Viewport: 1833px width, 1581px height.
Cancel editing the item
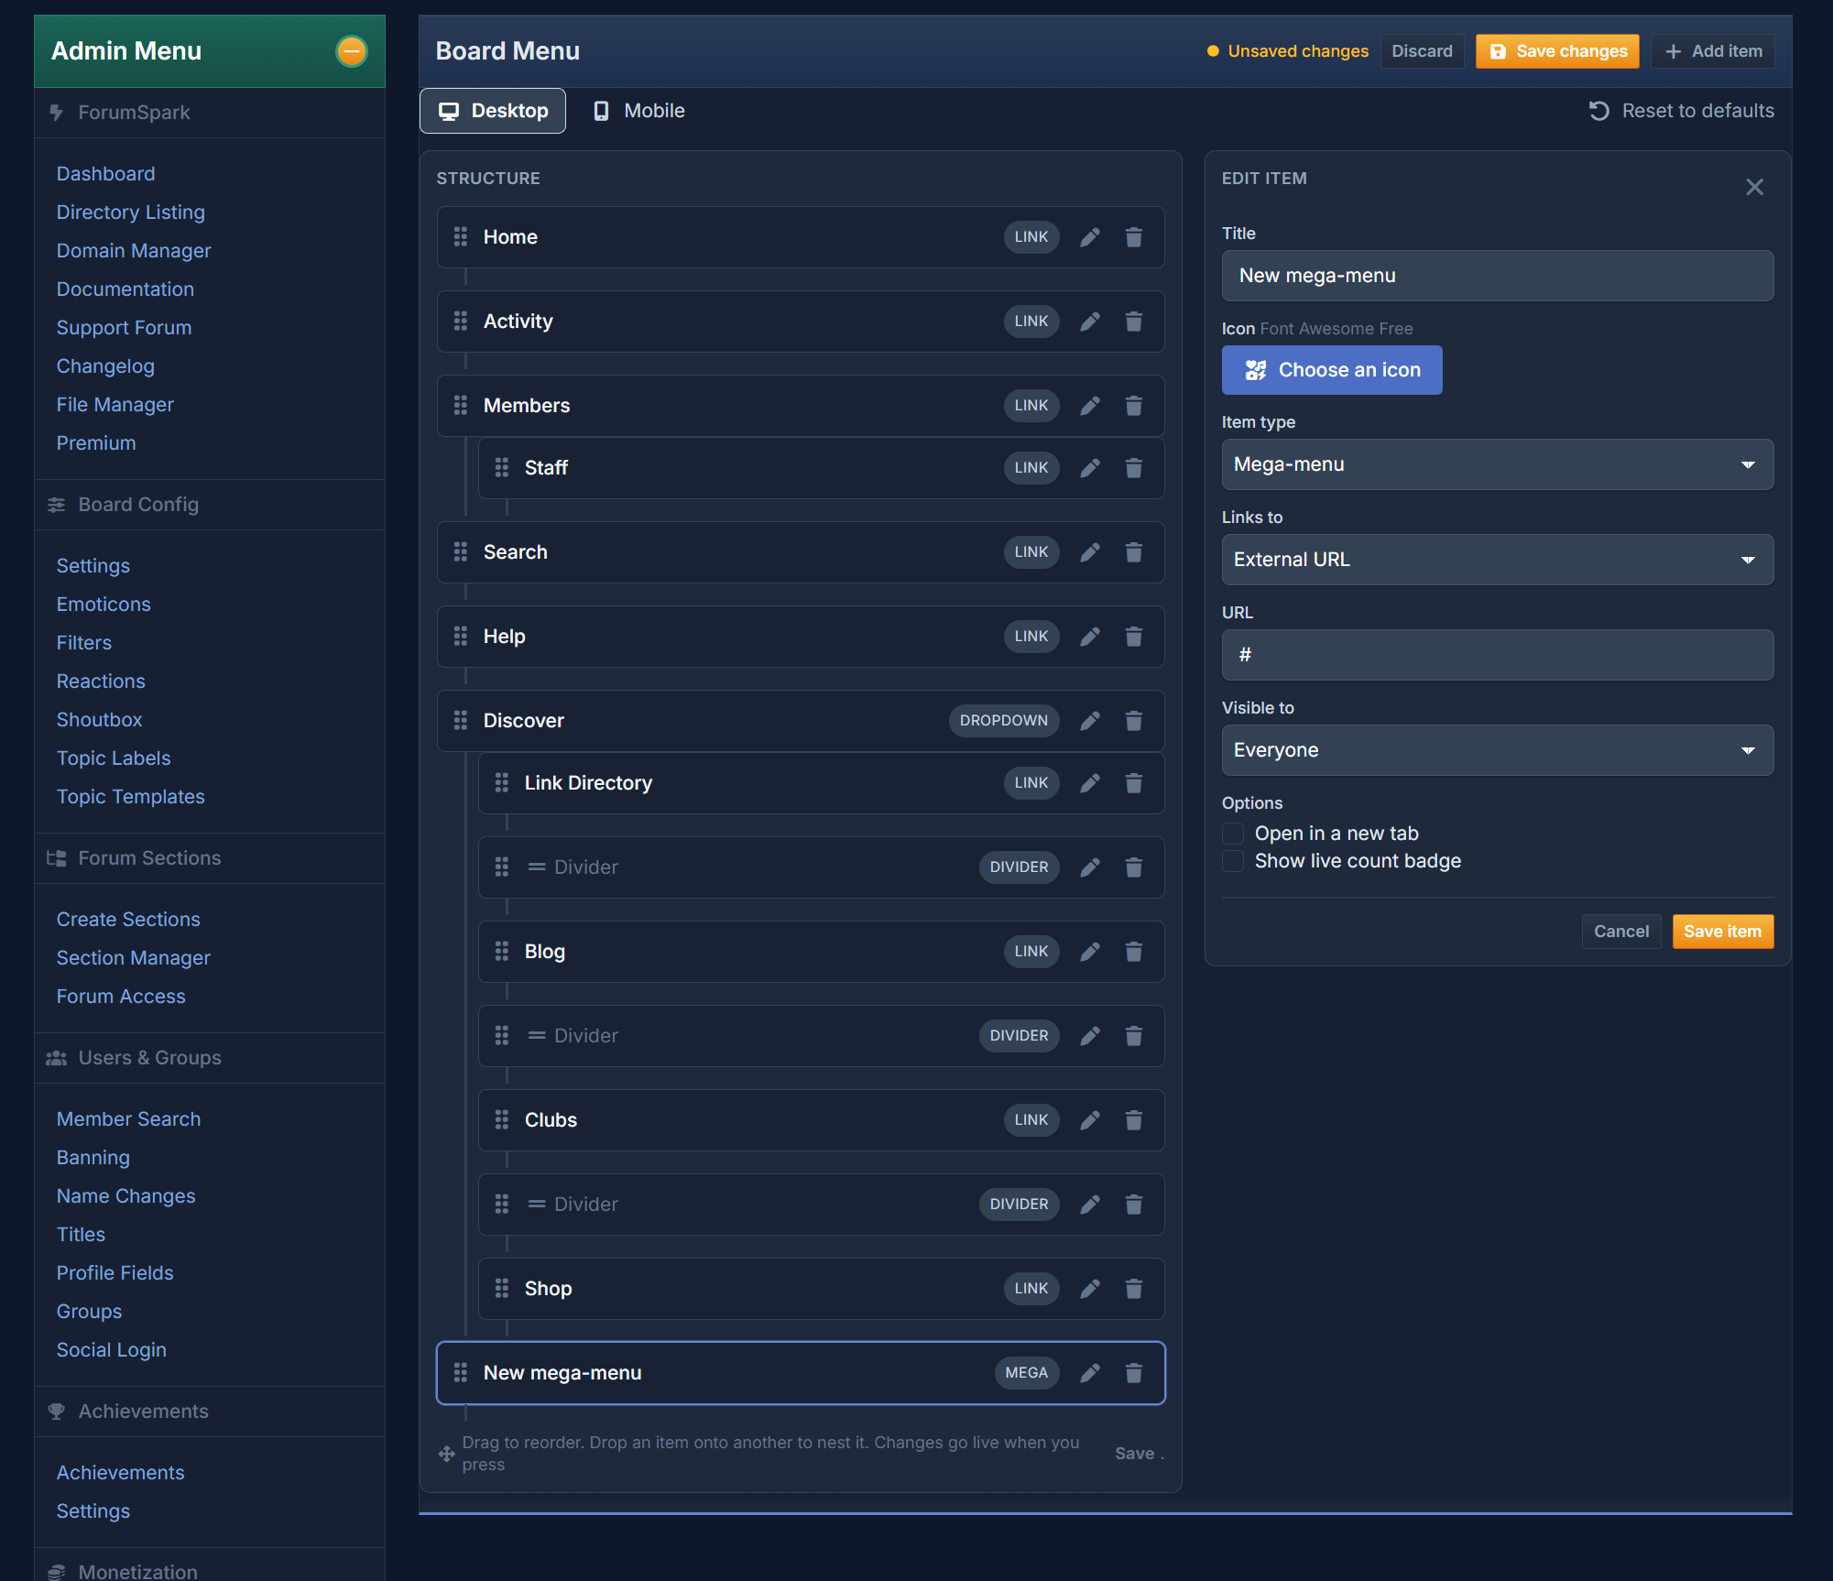tap(1620, 932)
